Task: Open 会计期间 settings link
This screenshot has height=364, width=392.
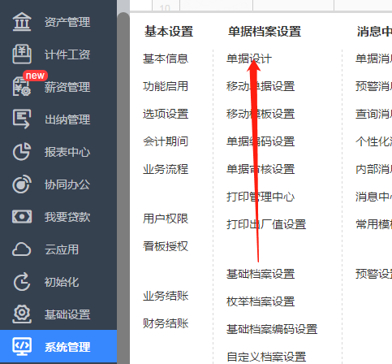Action: pyautogui.click(x=166, y=141)
